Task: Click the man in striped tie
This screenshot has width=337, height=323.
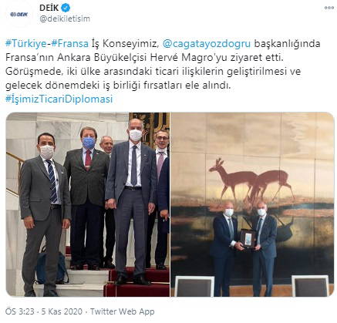Action: pyautogui.click(x=45, y=214)
